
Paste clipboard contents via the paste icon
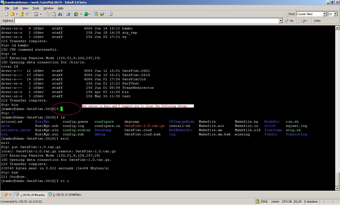[x=53, y=14]
